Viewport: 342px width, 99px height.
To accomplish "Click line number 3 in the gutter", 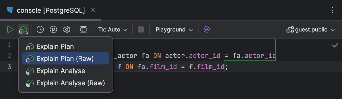I will (x=9, y=67).
